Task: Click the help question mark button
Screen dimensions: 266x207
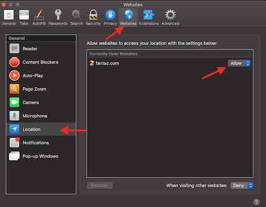Action: click(x=257, y=202)
